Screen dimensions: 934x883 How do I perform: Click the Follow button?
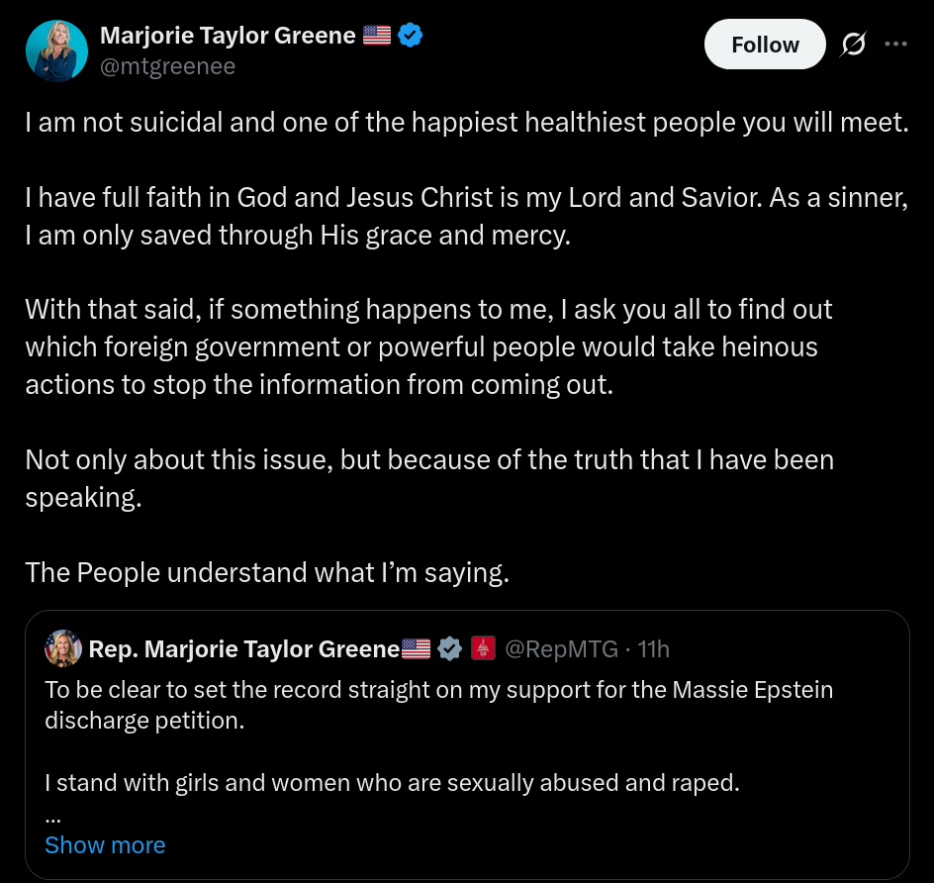[765, 45]
